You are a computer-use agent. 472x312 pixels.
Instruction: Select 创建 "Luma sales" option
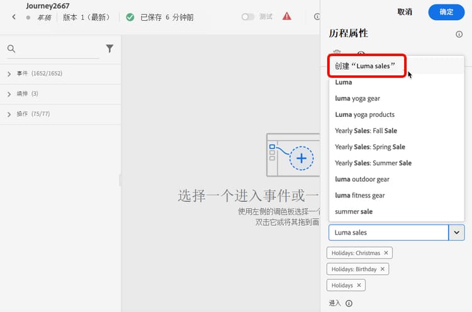[x=396, y=66]
